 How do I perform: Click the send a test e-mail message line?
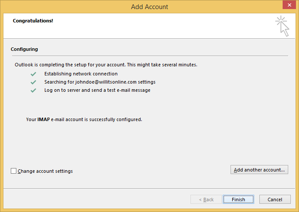[97, 90]
